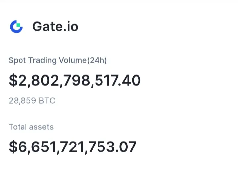238x176 pixels.
Task: Click the $2,802,798,517.40 spot volume value
Action: [x=74, y=81]
